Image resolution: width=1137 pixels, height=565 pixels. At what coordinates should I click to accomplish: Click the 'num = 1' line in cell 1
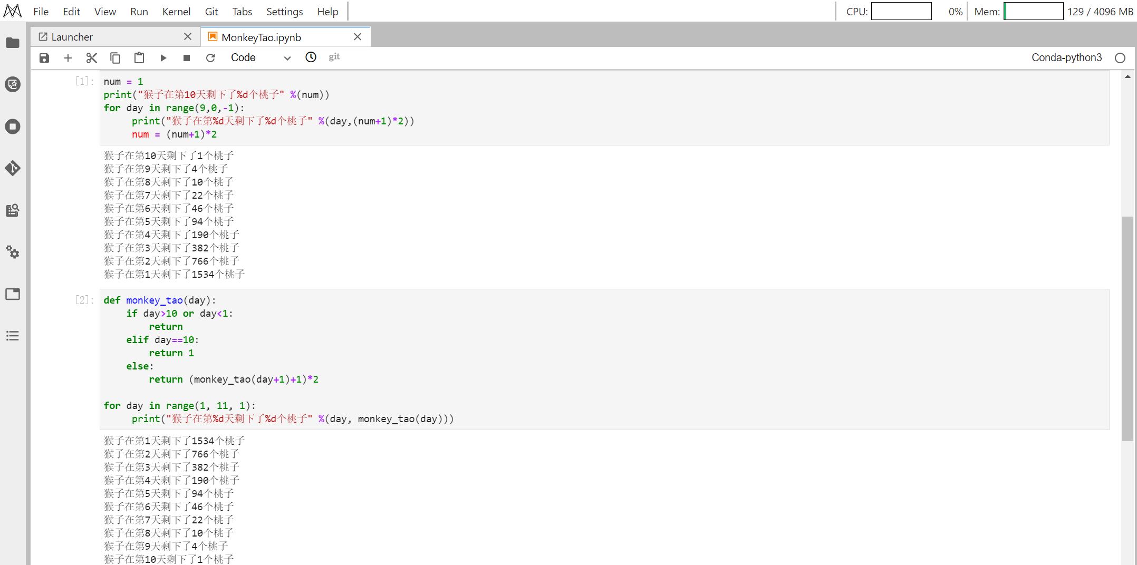pyautogui.click(x=123, y=82)
